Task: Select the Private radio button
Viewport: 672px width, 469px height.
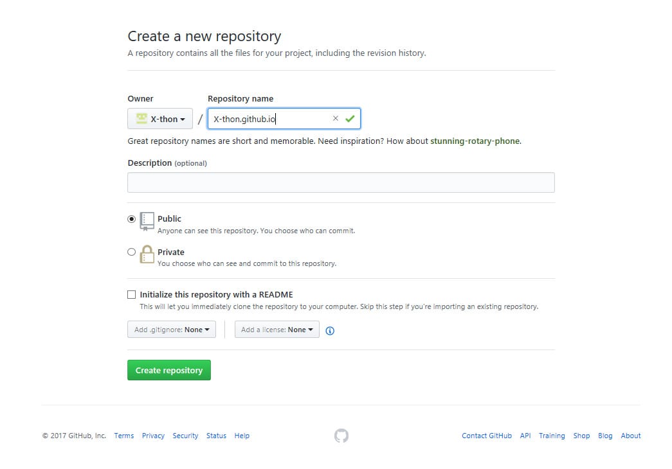Action: click(131, 251)
